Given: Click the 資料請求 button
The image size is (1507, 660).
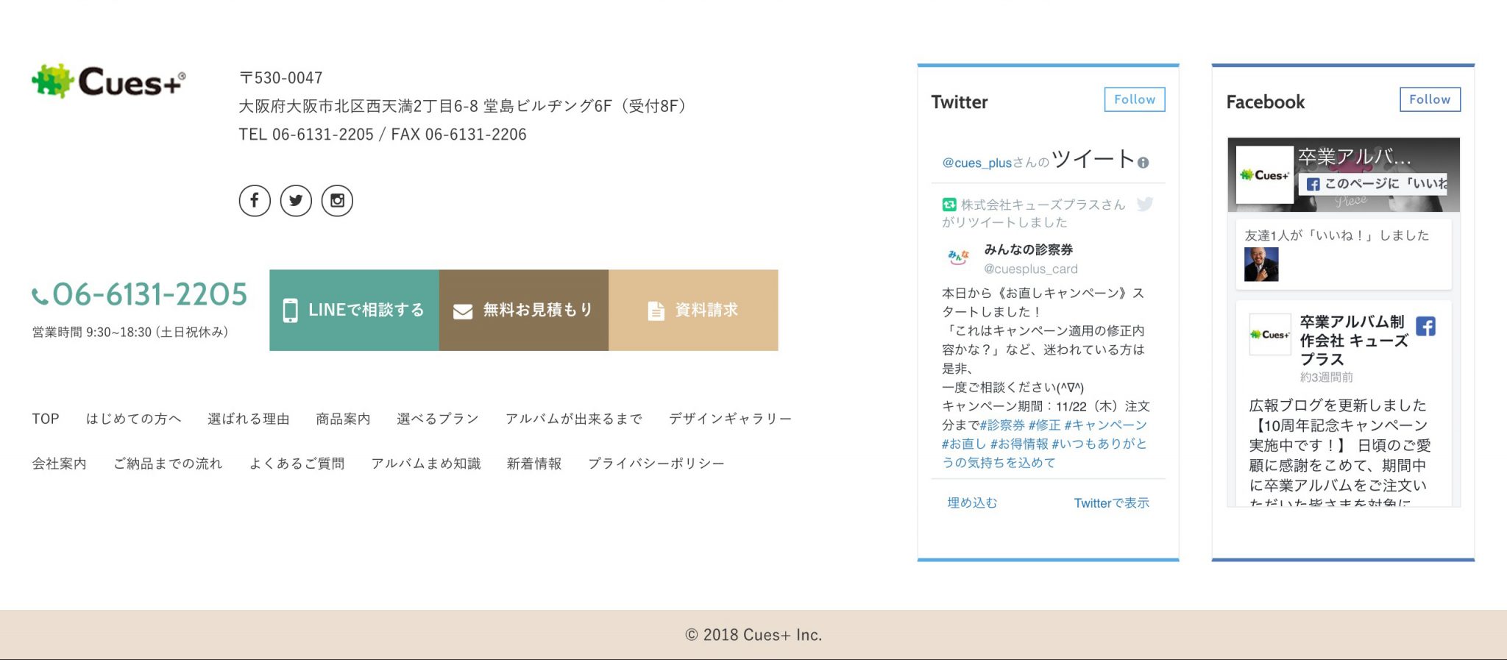Looking at the screenshot, I should tap(693, 310).
